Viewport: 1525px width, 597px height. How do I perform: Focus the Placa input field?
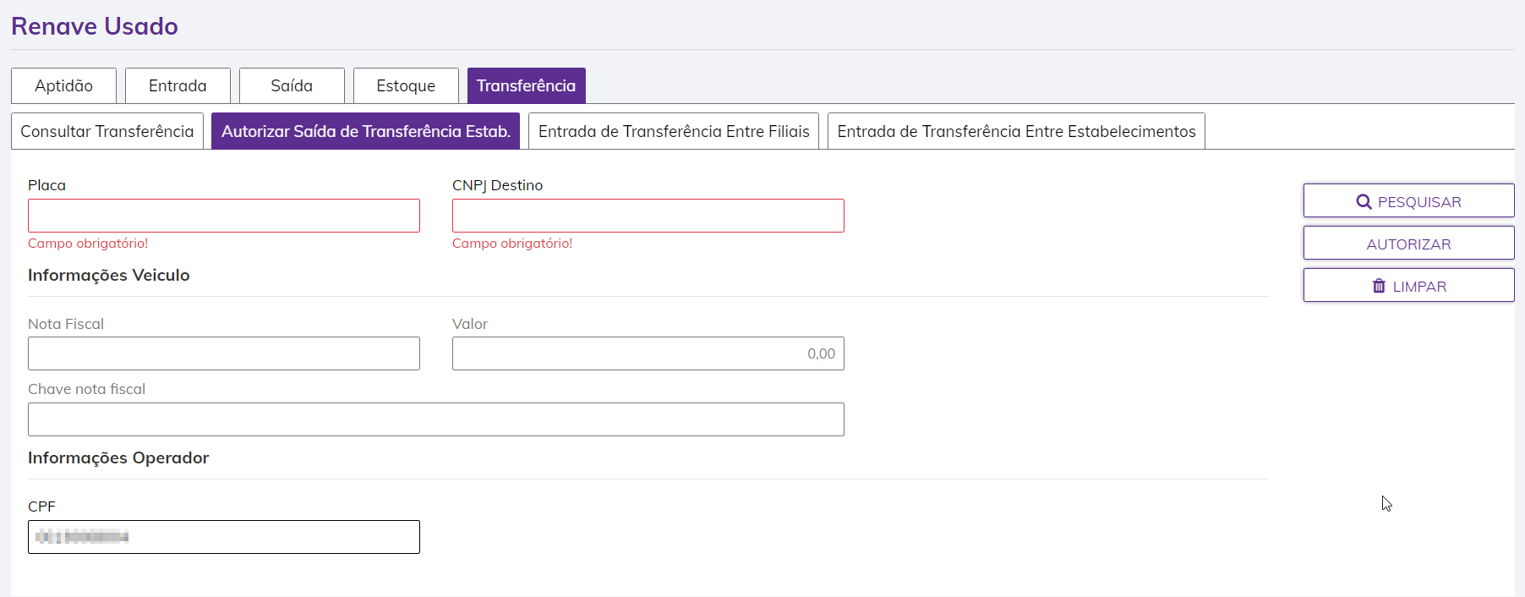(224, 216)
